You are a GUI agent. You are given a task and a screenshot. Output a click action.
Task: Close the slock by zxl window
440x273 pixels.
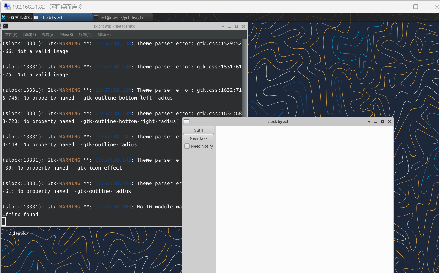389,122
